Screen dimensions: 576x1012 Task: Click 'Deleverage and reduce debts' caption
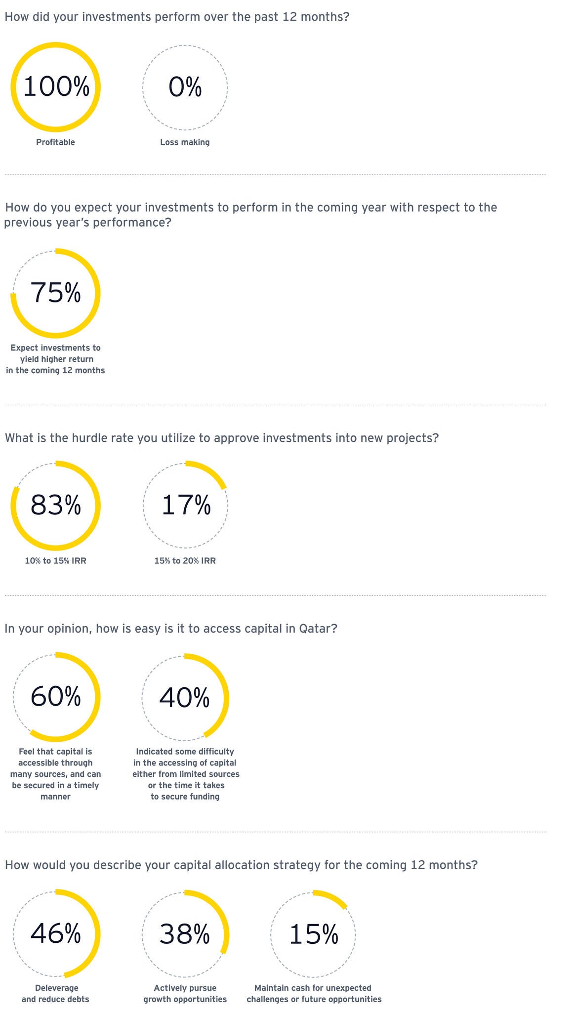(x=55, y=994)
